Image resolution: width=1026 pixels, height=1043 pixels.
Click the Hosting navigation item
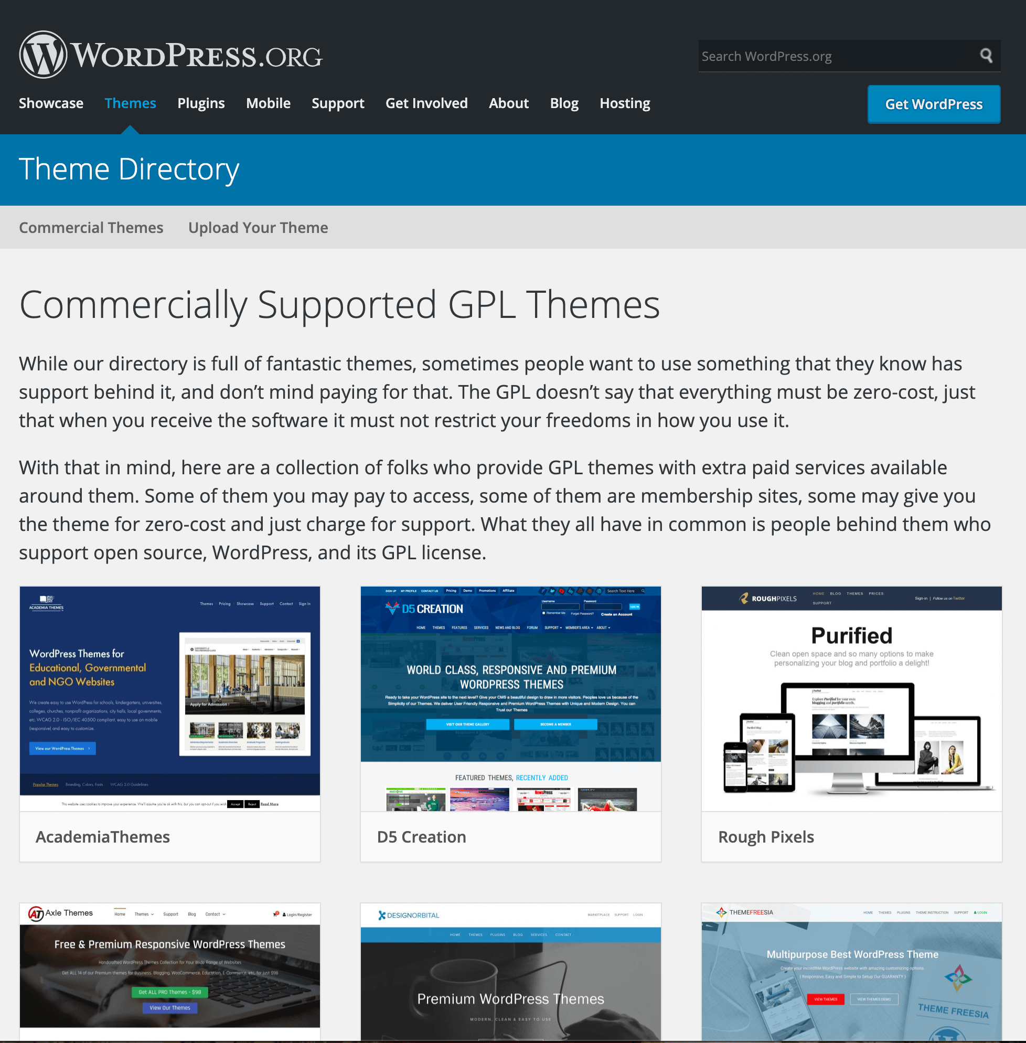(625, 103)
